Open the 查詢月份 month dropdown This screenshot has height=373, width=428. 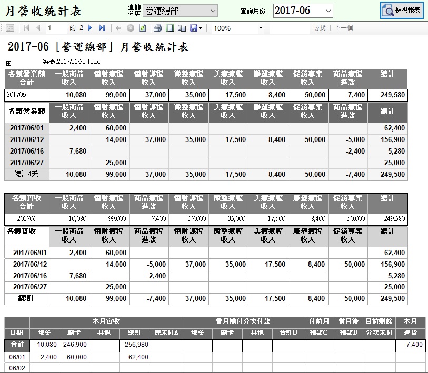(303, 11)
